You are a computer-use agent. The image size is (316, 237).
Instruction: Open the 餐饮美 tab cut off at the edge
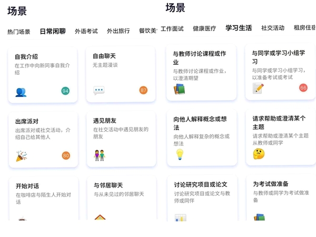click(x=148, y=31)
